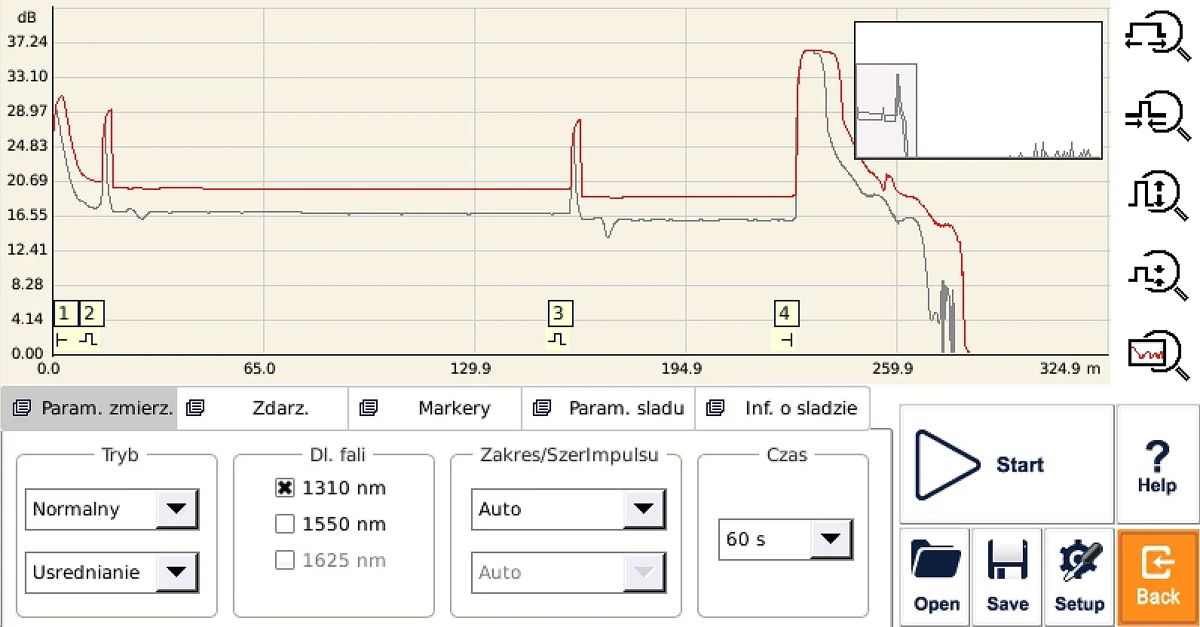Click the orange Back button
Screen dimensions: 1200x627
1158,577
